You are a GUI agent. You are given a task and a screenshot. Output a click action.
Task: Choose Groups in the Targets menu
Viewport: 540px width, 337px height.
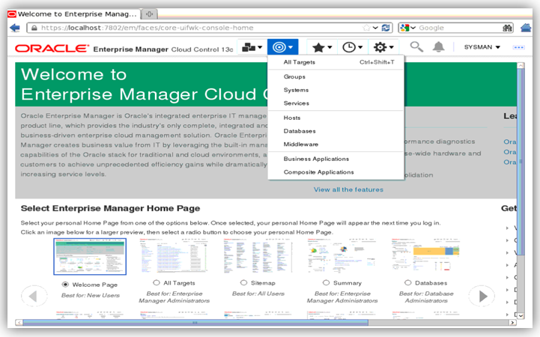click(336, 77)
